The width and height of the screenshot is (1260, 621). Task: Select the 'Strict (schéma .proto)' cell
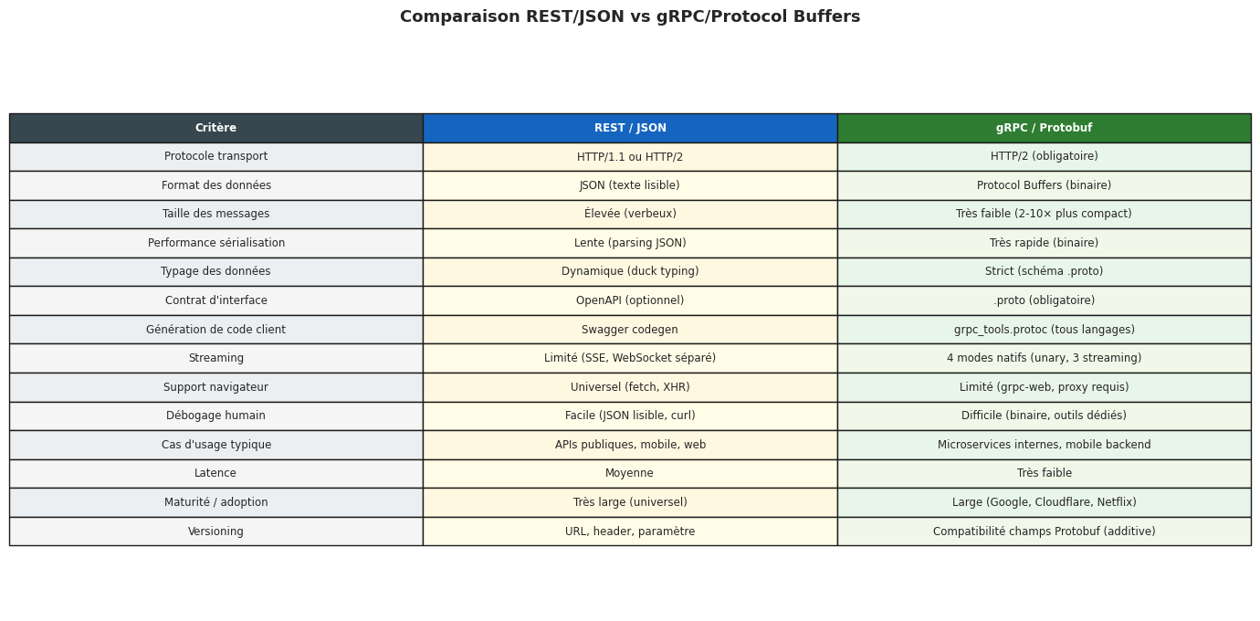[x=1044, y=272]
